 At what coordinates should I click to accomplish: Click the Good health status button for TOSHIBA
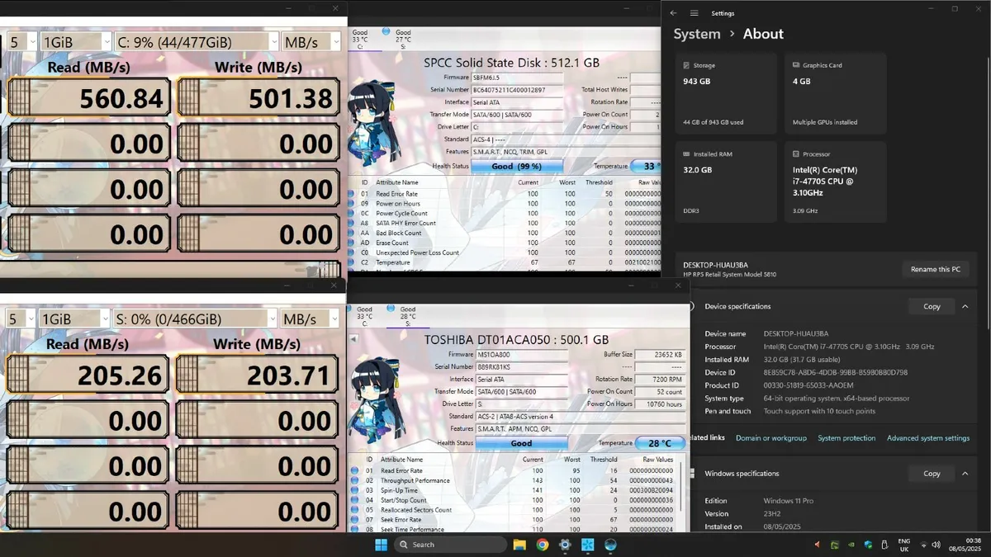coord(521,443)
